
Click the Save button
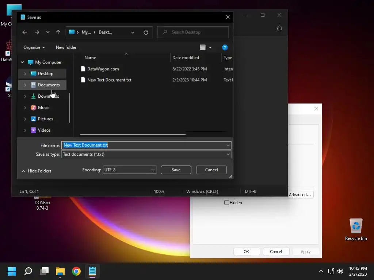coord(176,170)
